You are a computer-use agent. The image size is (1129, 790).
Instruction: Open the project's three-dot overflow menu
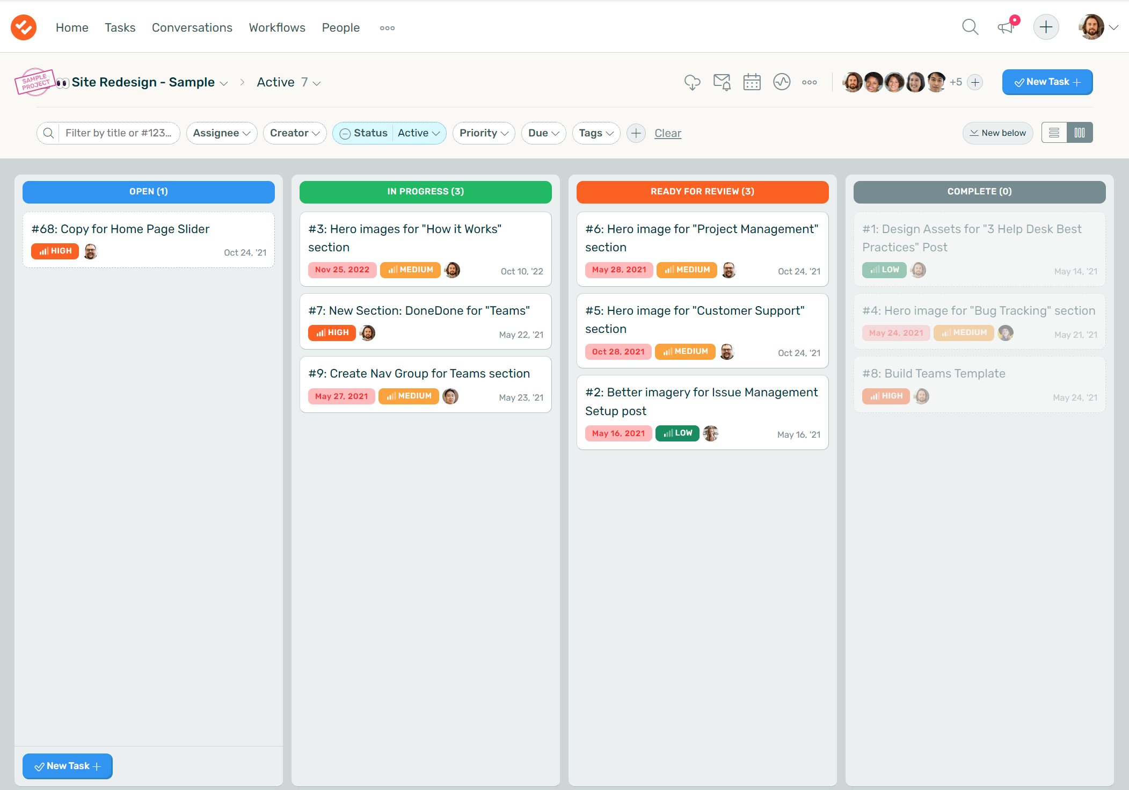click(x=810, y=82)
